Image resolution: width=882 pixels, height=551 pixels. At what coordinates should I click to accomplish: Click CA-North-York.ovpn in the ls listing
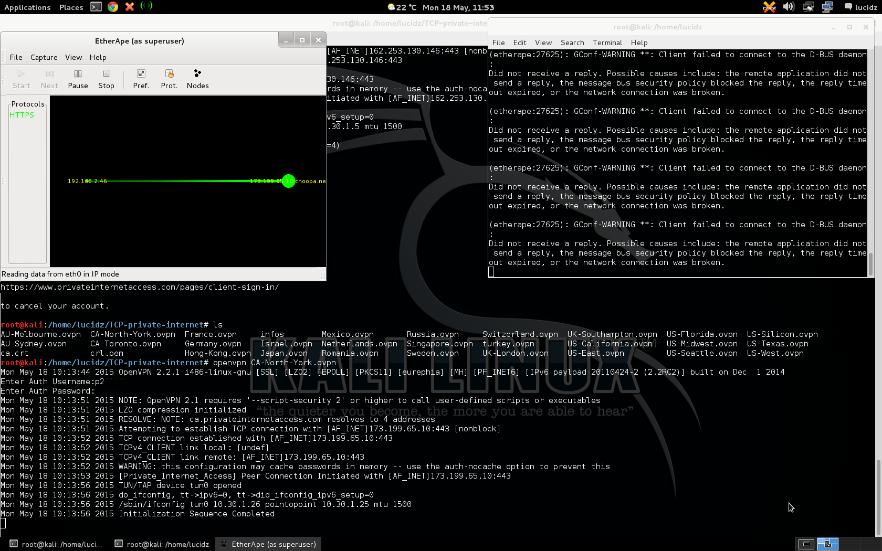(x=133, y=334)
